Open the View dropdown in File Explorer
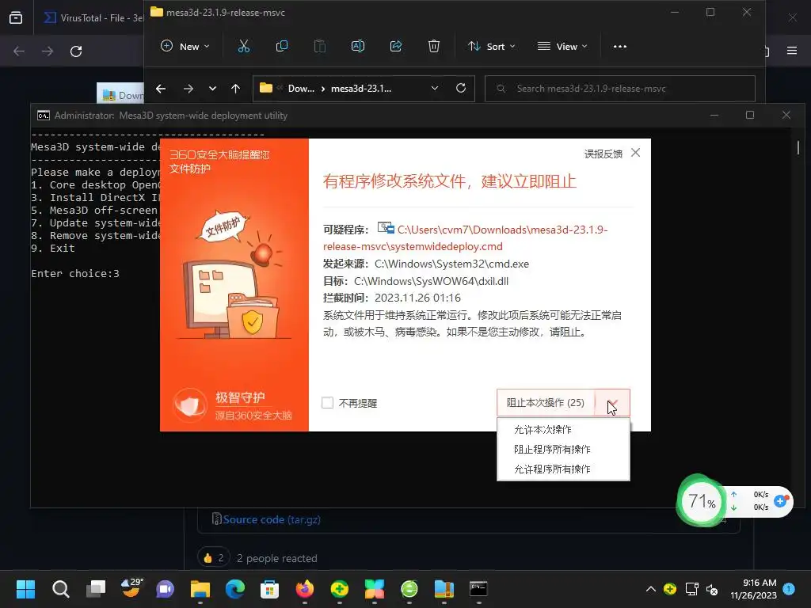Screen dimensions: 811x608 [562, 47]
